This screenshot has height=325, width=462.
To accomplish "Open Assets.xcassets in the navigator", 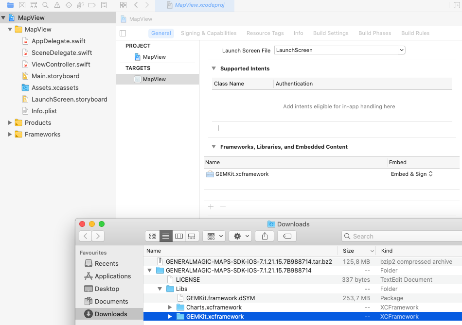I will [x=58, y=88].
